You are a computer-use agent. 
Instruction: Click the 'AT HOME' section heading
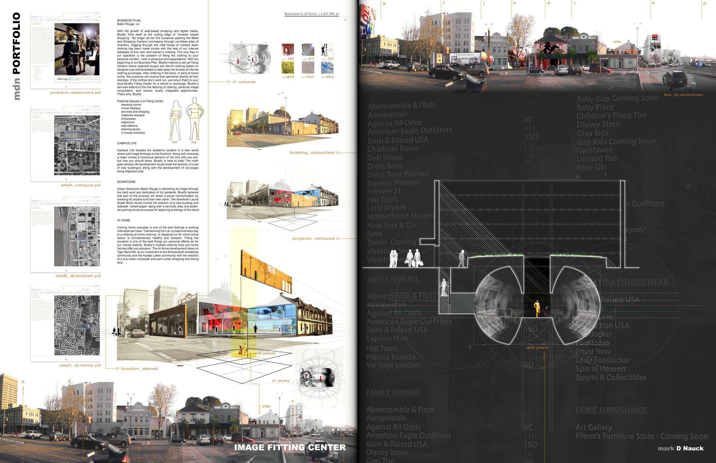(x=124, y=220)
